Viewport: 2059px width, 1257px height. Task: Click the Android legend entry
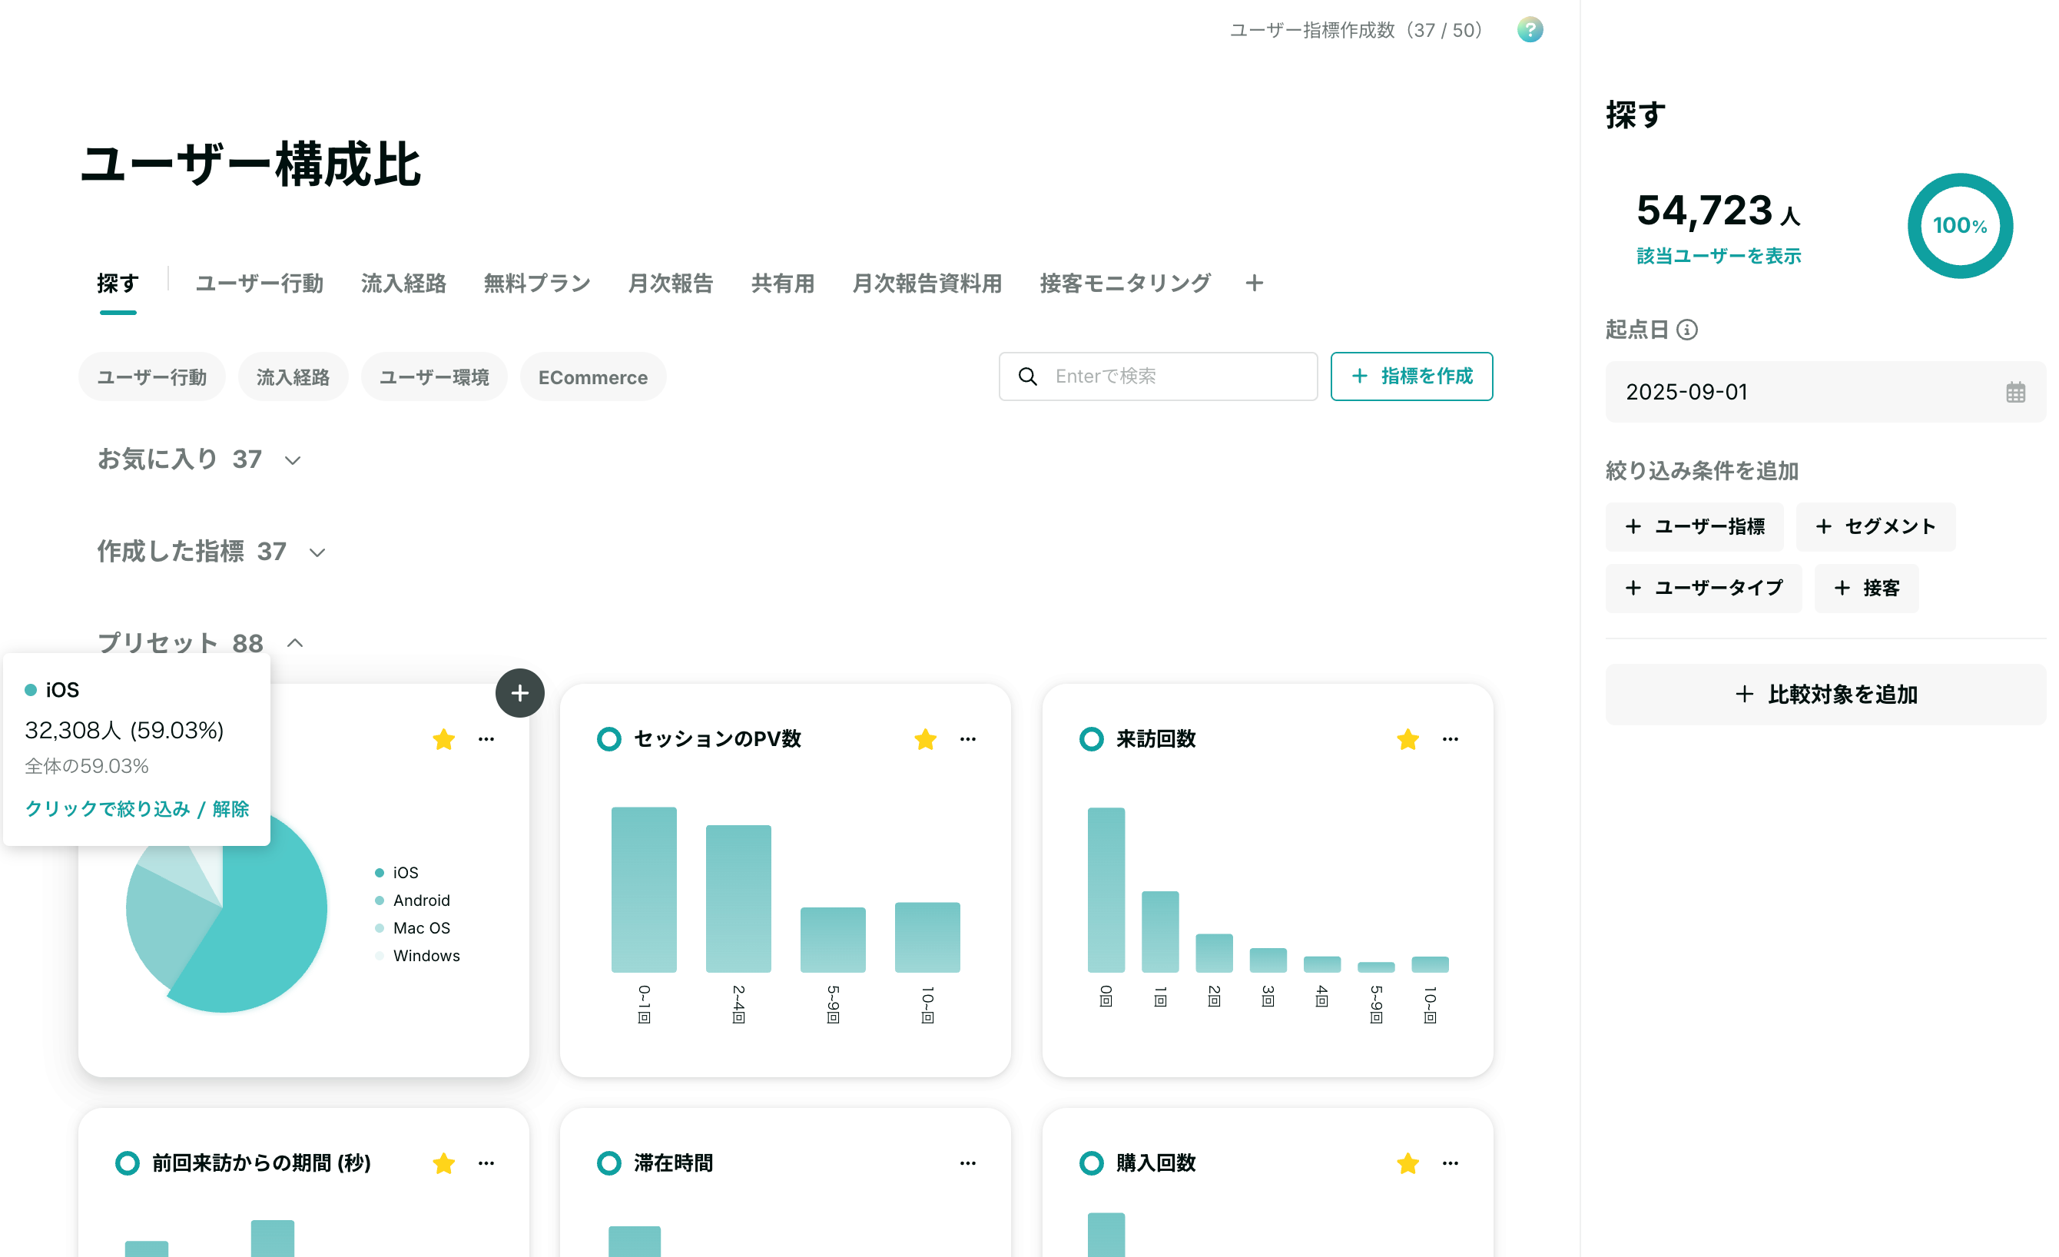coord(413,900)
